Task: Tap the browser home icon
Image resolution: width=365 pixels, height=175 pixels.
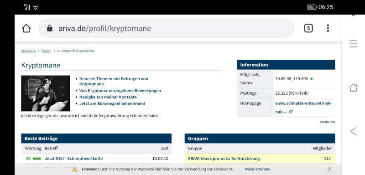Action: (26, 28)
